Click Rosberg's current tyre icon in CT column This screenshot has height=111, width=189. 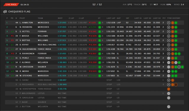pos(100,27)
